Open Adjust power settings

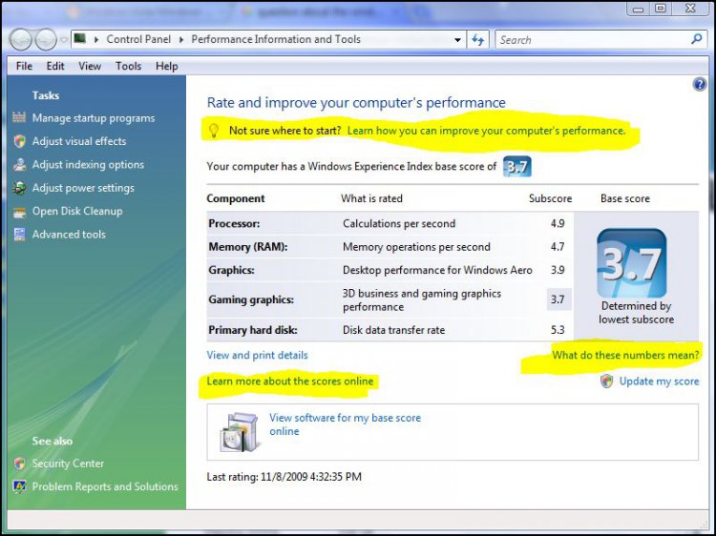83,188
